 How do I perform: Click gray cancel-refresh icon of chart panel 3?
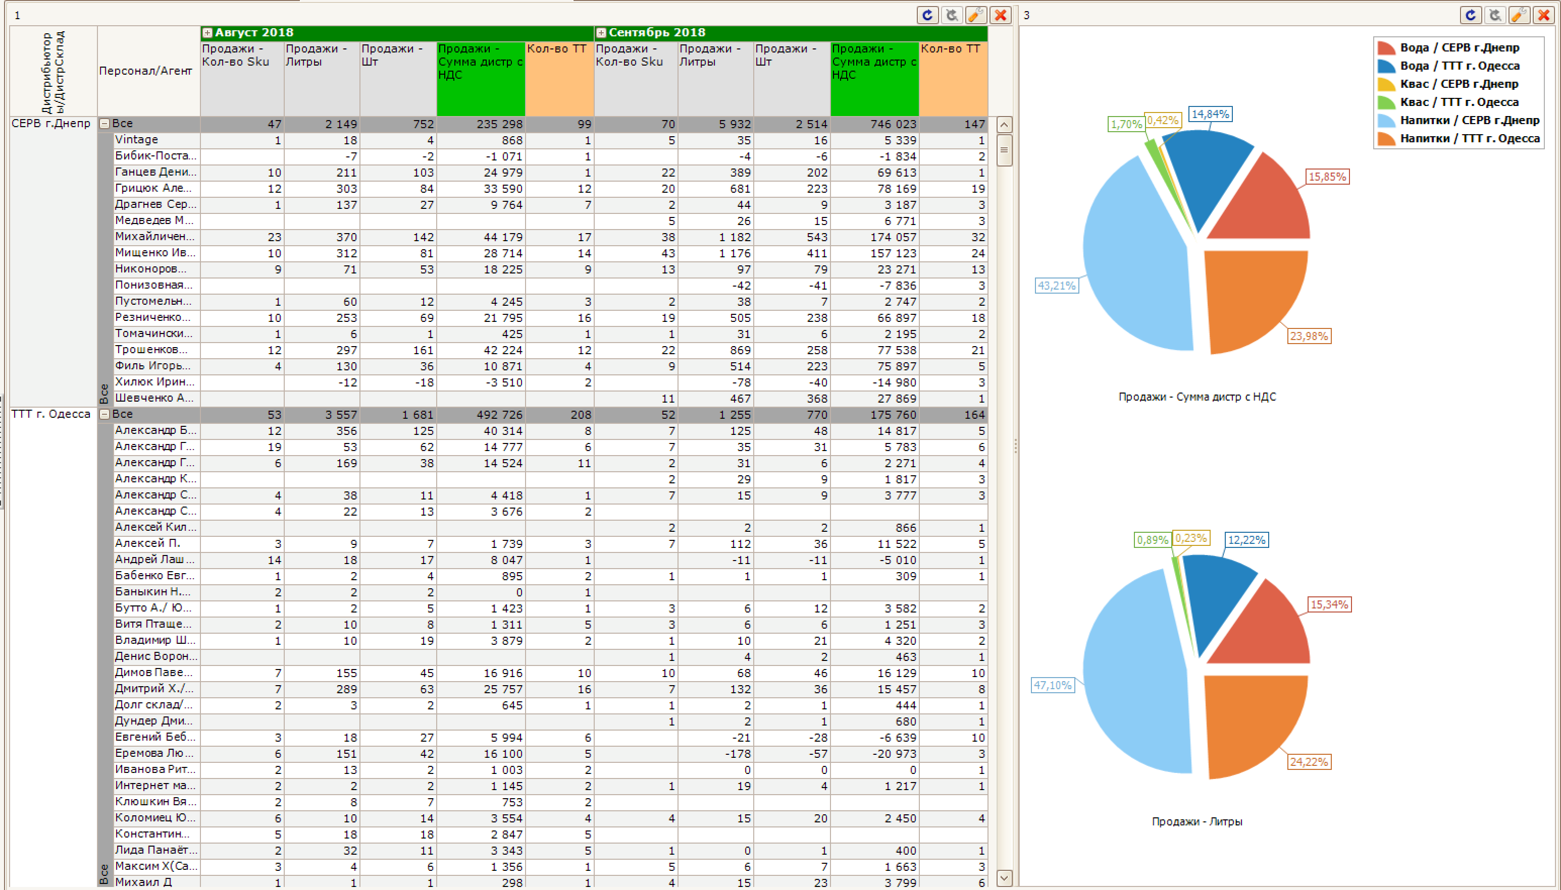[1495, 15]
